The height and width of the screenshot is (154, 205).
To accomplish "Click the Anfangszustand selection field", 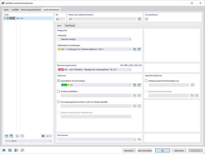I will 169,85.
